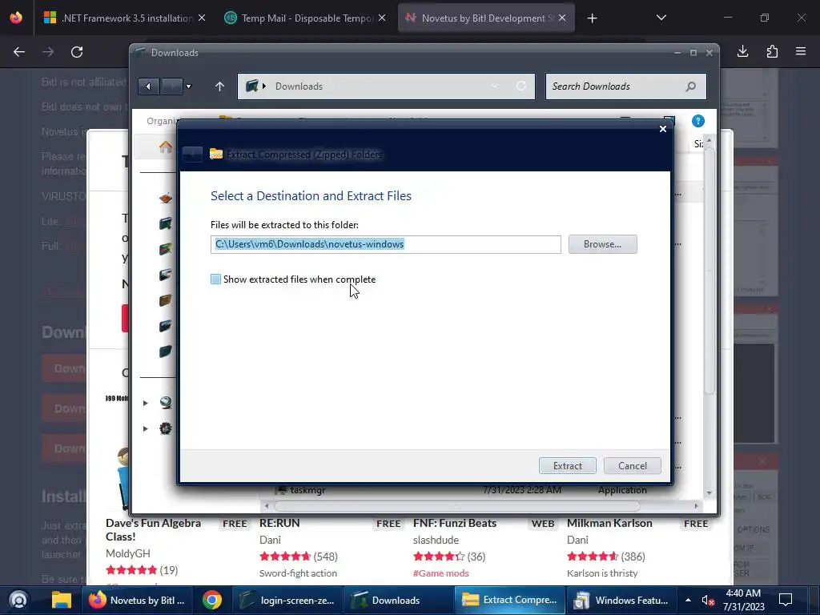Open the Firefox hamburger application menu
Screen dimensions: 820x615
coord(801,51)
